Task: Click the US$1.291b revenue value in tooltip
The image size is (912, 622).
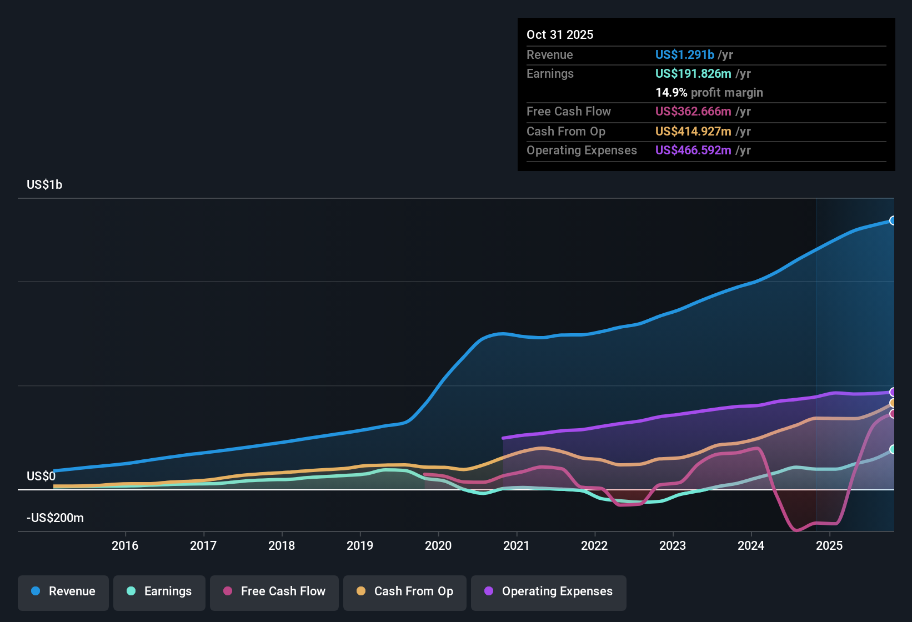Action: tap(684, 54)
